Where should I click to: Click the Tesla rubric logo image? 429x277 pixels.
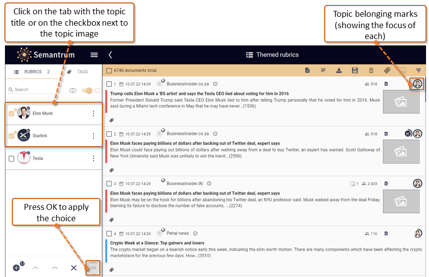(24, 158)
